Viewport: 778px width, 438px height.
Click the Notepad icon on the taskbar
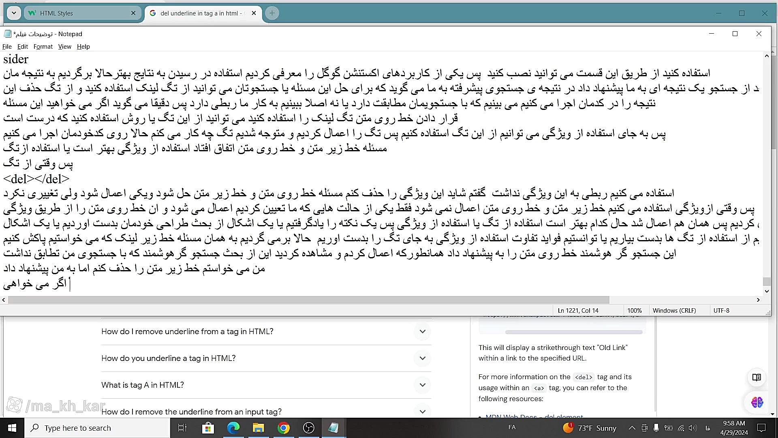coord(333,428)
